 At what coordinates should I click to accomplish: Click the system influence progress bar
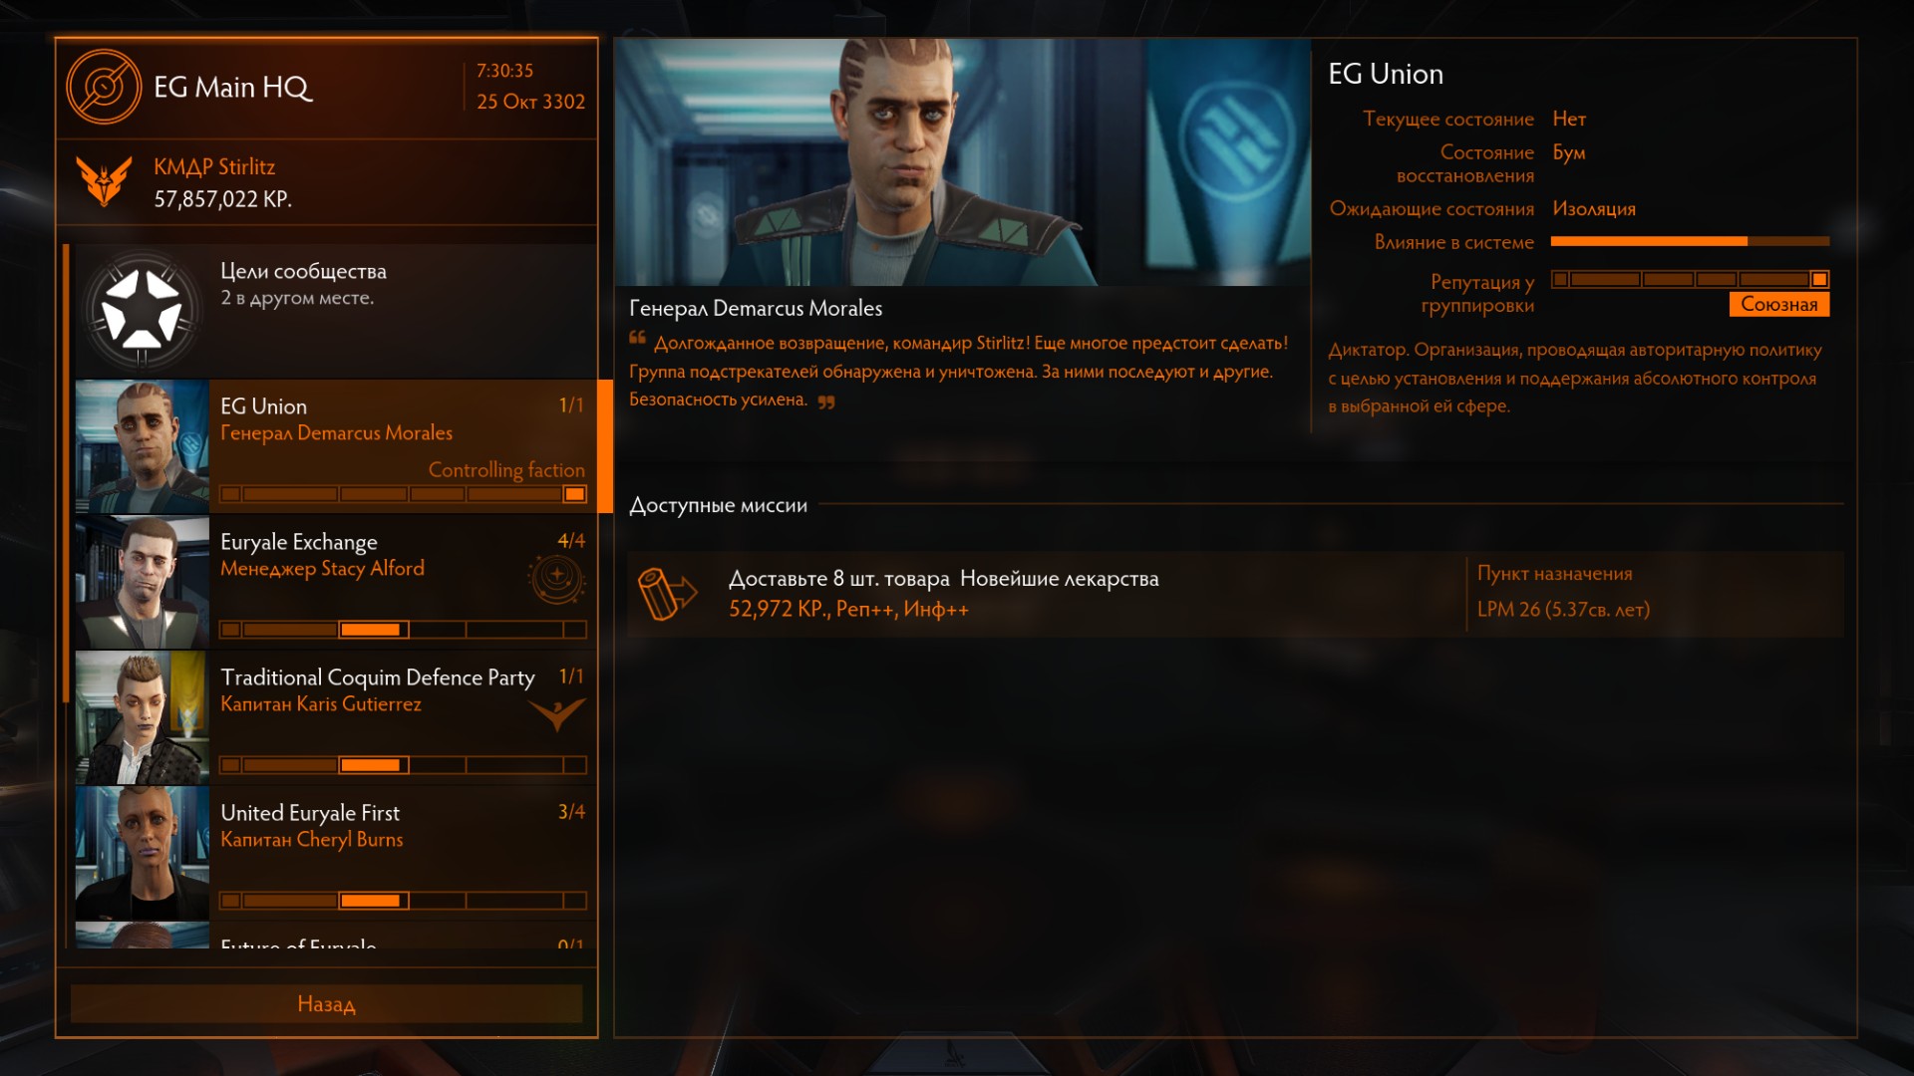tap(1690, 241)
